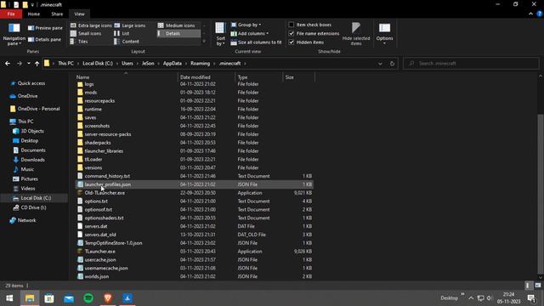This screenshot has width=544, height=306.
Task: Select the mods folder
Action: (91, 93)
